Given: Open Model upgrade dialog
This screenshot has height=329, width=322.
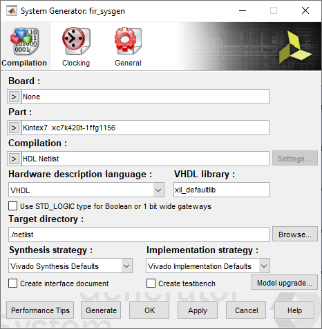Looking at the screenshot, I should (x=285, y=282).
